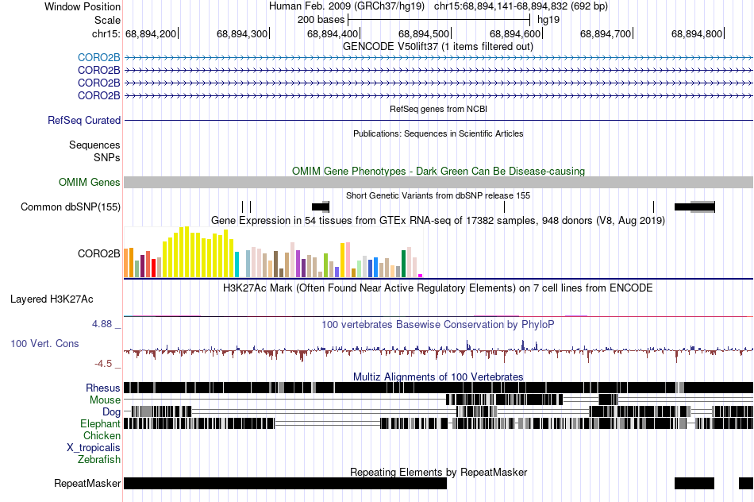754x502 pixels.
Task: Click the cyan bar in GTEx chart
Action: (237, 265)
